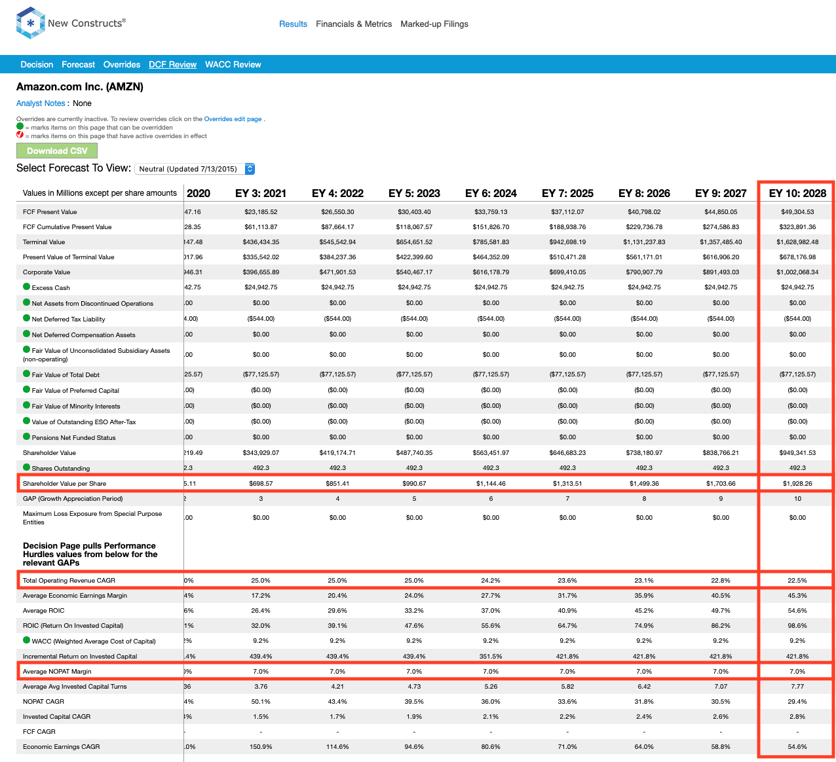Screen dimensions: 836x762
Task: Select the Economic Earnings CAGR row label
Action: [x=61, y=747]
